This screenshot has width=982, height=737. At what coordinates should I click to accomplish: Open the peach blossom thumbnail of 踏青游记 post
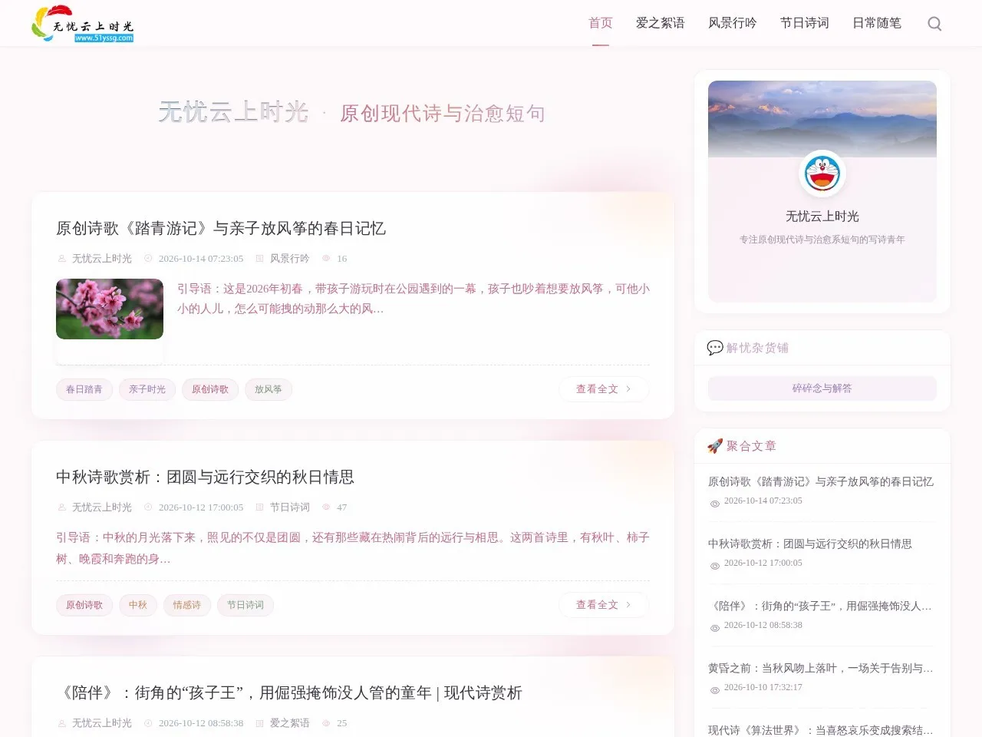click(x=110, y=309)
